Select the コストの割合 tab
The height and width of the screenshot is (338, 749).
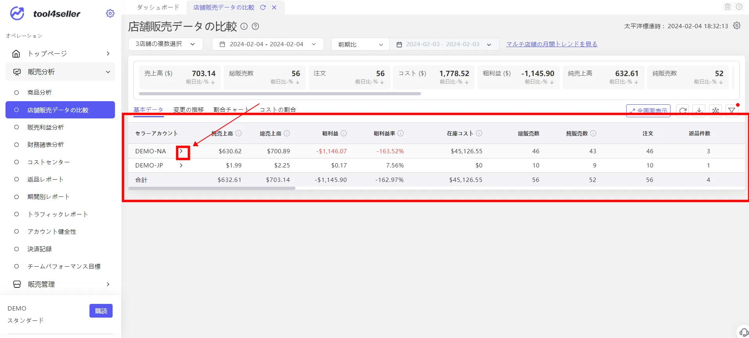click(278, 110)
